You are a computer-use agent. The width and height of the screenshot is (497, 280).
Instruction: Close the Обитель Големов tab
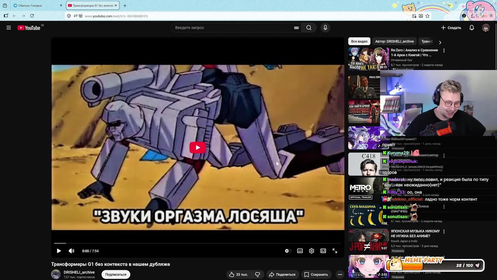pos(61,5)
